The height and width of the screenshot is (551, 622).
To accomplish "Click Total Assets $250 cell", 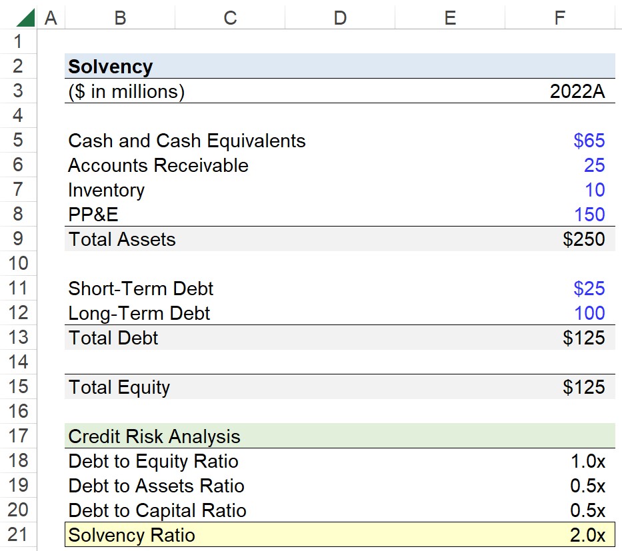I will pos(560,239).
